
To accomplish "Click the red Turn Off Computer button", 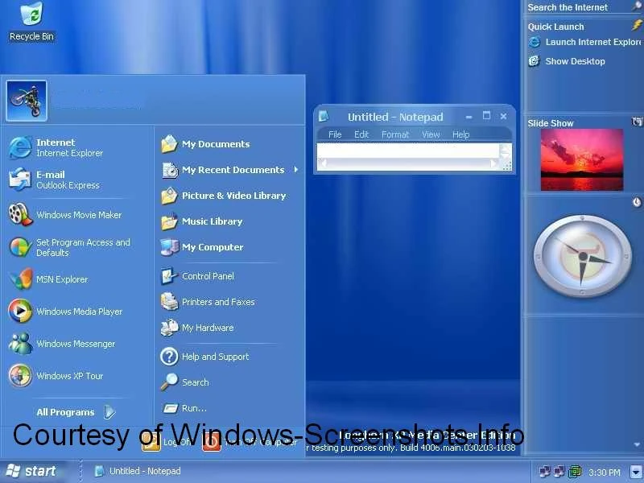I will [x=212, y=442].
